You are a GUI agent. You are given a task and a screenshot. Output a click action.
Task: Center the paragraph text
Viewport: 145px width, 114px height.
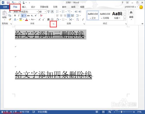[x=61, y=15]
